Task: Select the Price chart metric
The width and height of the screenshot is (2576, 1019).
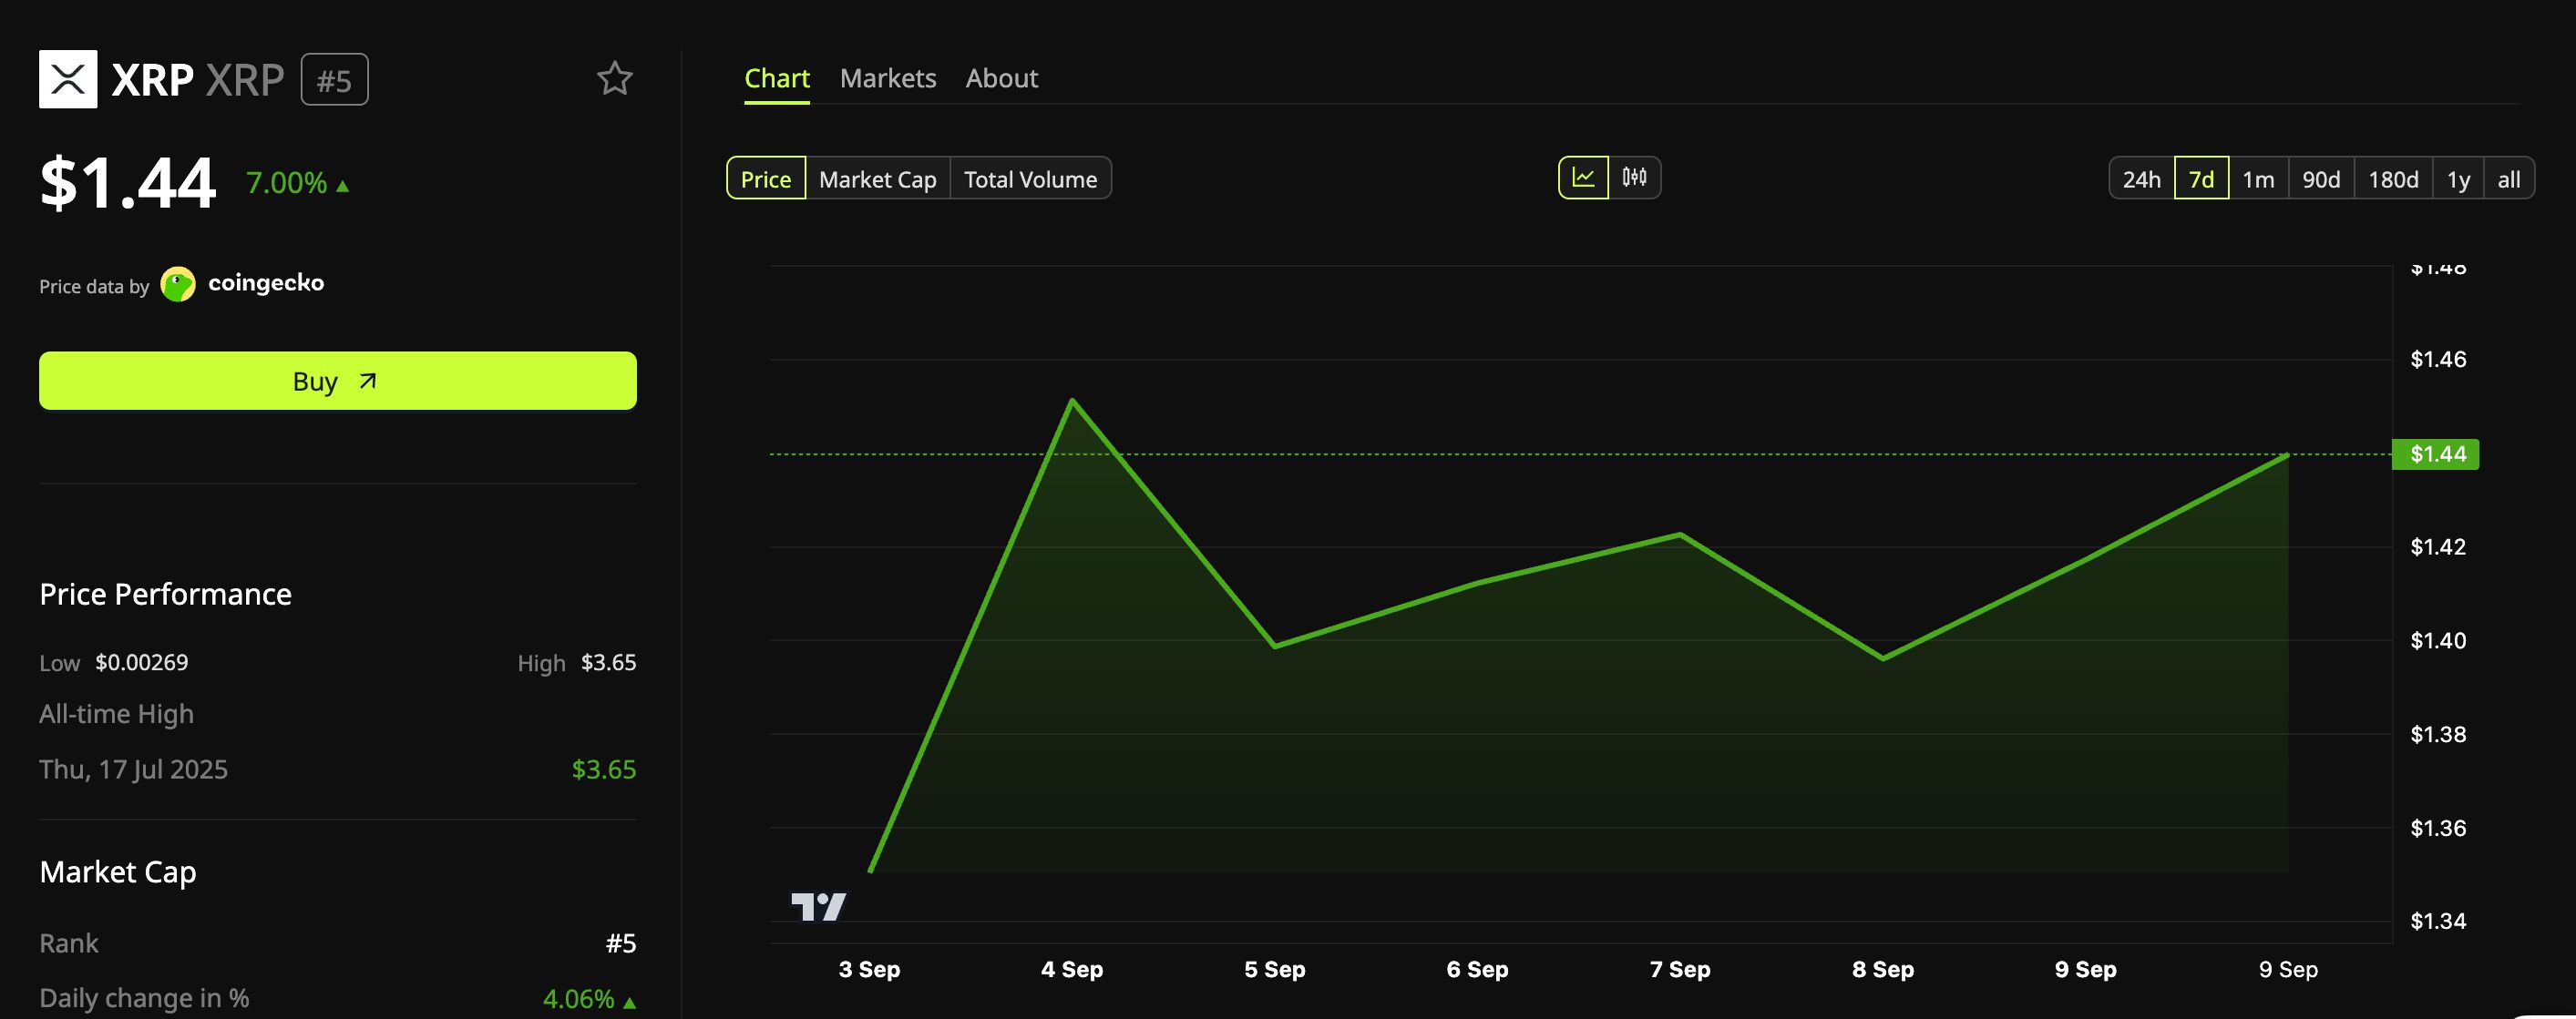Action: click(x=766, y=178)
